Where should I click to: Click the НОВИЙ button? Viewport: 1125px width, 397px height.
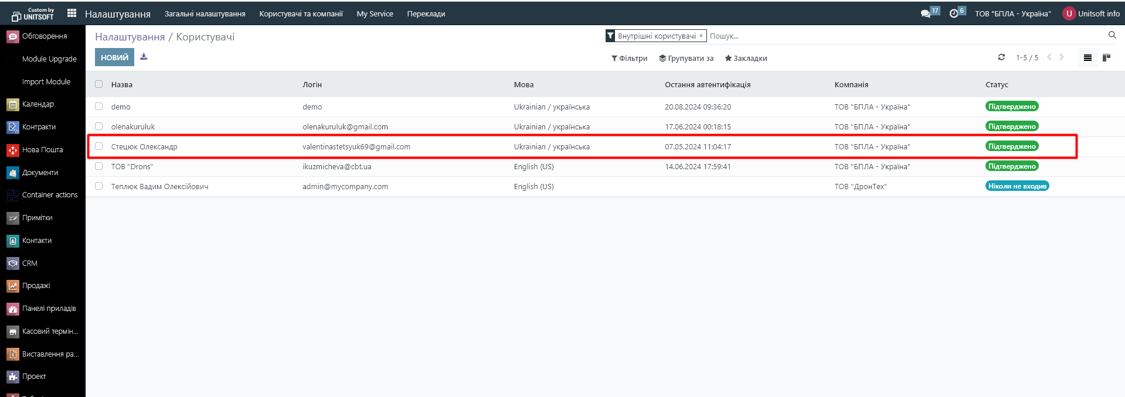click(x=114, y=57)
